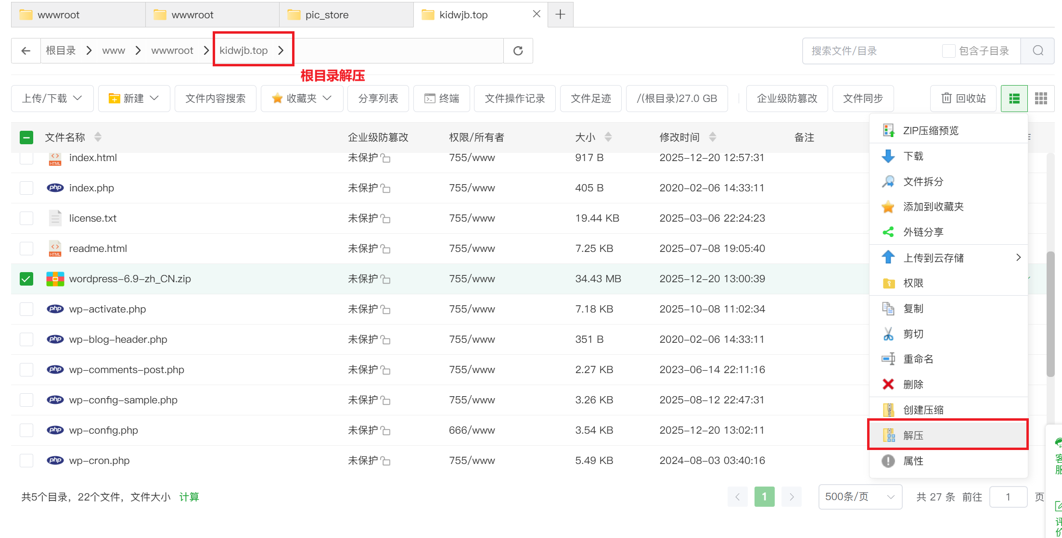Click in the 搜索文件/目录 search field
Screen dimensions: 1062x538
tap(866, 50)
